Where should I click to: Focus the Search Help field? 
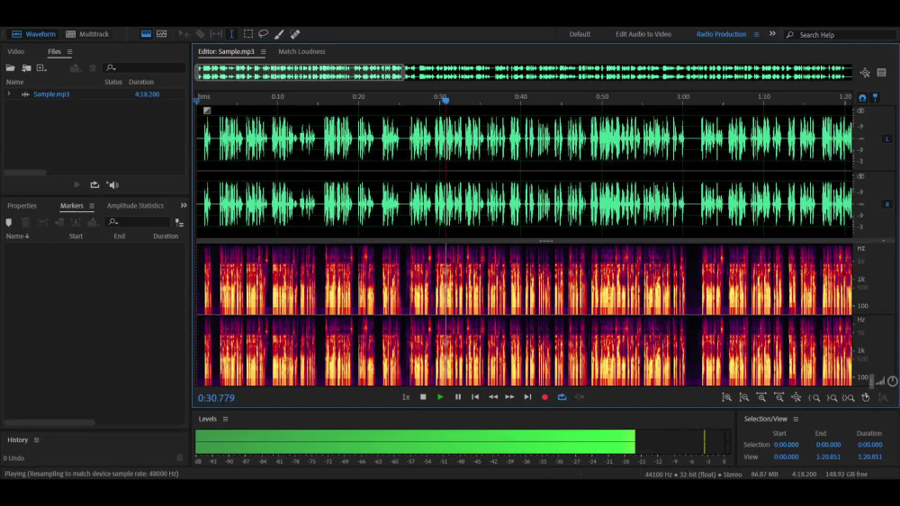(842, 35)
